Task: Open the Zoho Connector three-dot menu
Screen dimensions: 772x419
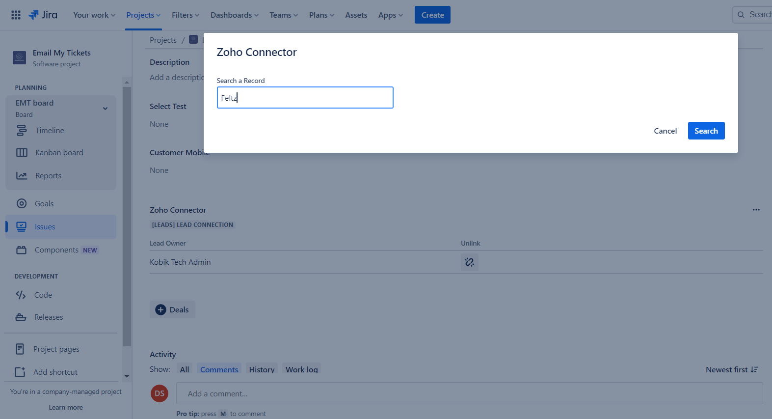Action: click(x=756, y=210)
